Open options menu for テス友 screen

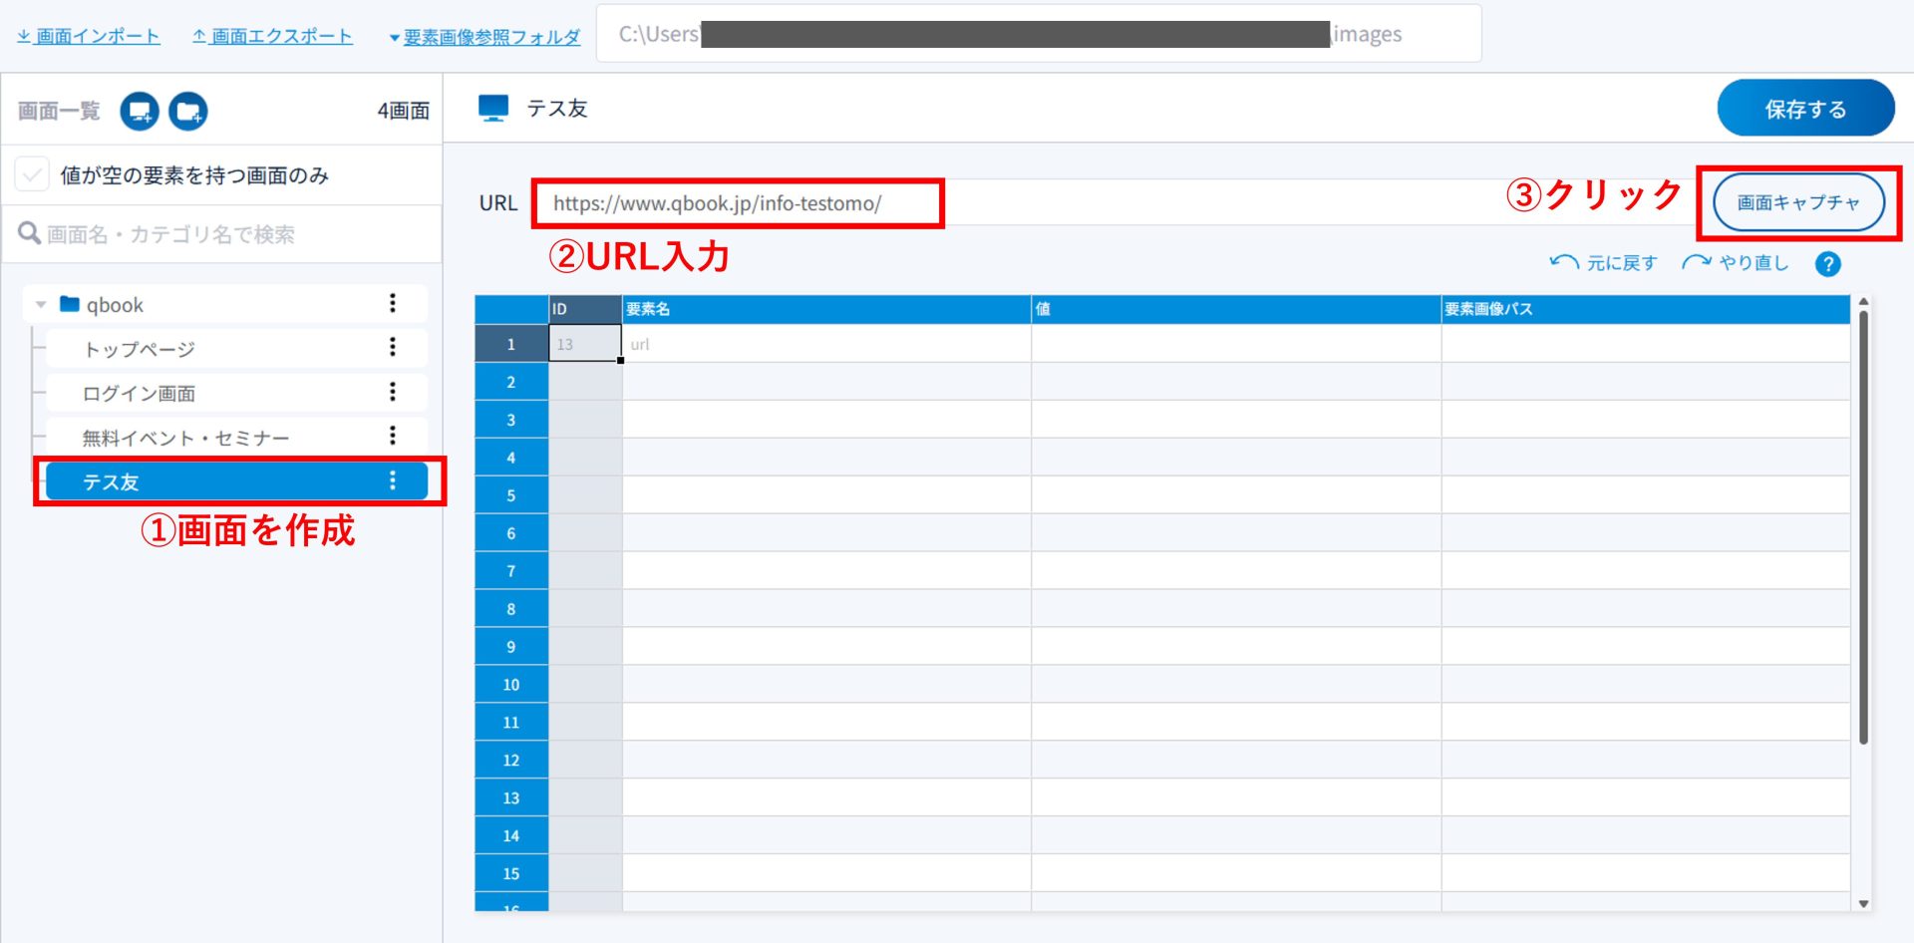click(393, 481)
